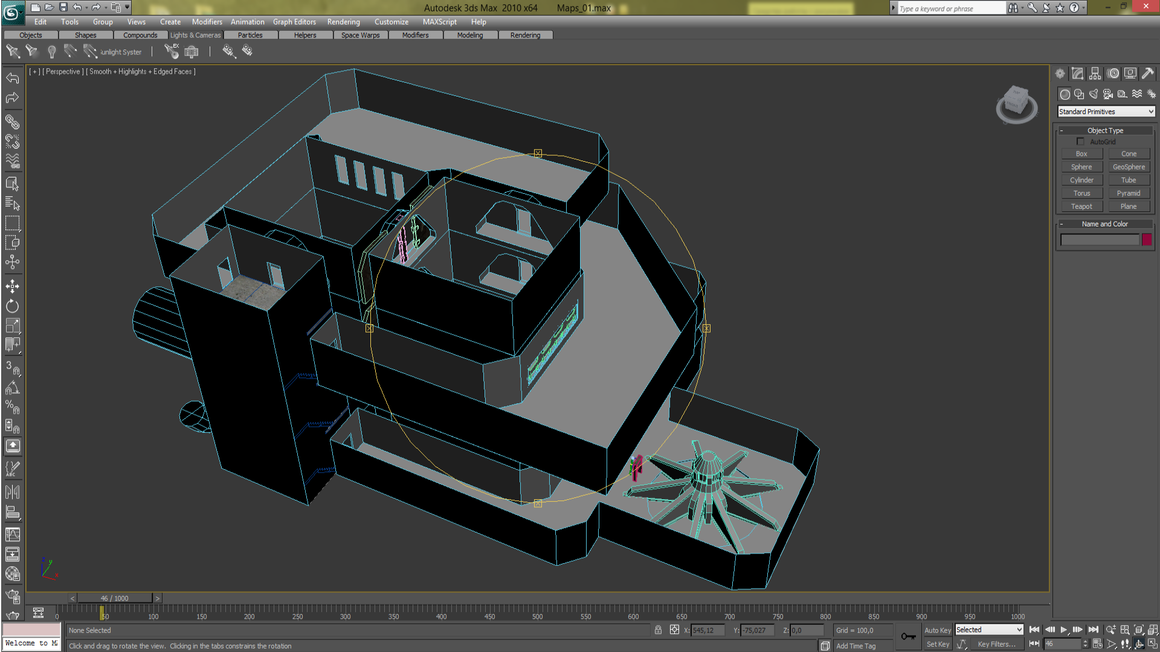1160x652 pixels.
Task: Switch to the Space Warps tab
Action: [x=360, y=35]
